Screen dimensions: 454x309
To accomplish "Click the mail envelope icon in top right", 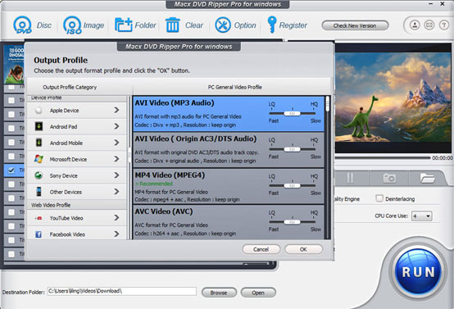I will coord(429,25).
